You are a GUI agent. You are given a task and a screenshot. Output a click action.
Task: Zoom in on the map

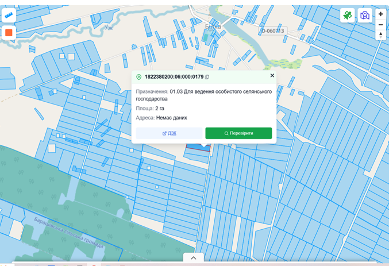tap(380, 14)
